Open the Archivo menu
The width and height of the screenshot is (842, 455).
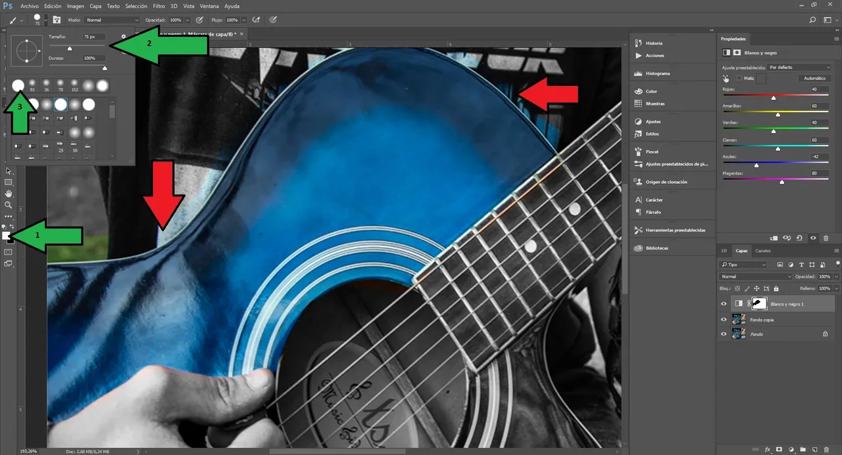(x=30, y=6)
